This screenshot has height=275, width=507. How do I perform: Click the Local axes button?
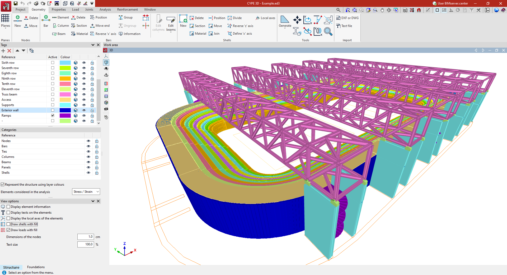tap(265, 18)
